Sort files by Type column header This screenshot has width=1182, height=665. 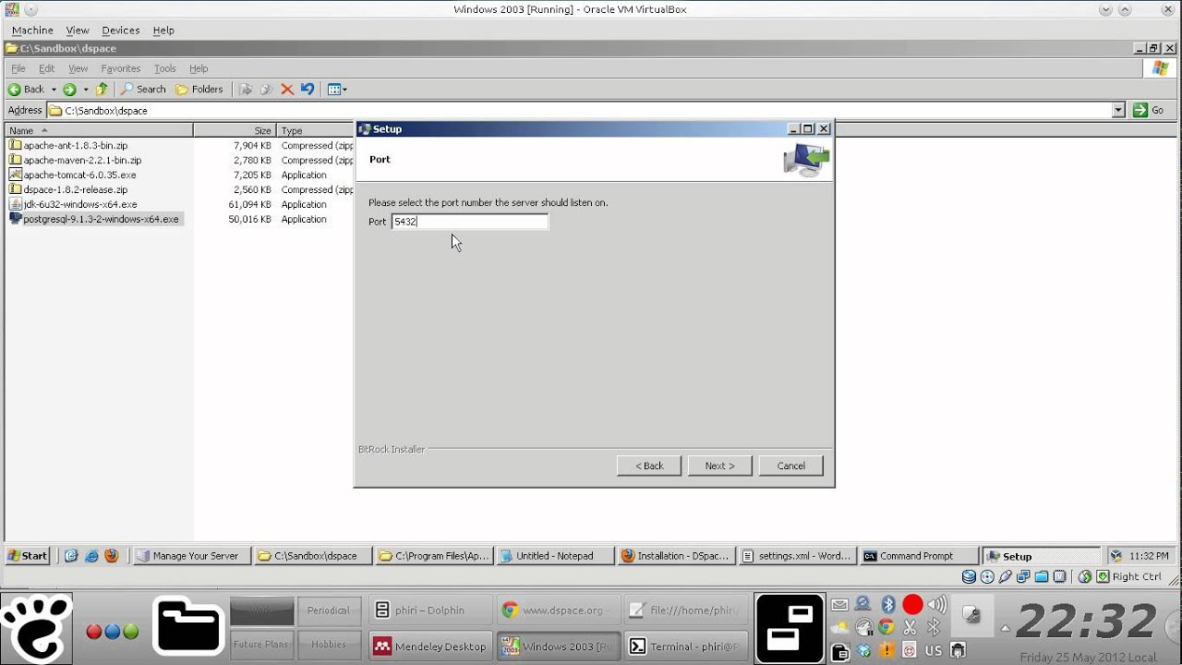click(315, 130)
